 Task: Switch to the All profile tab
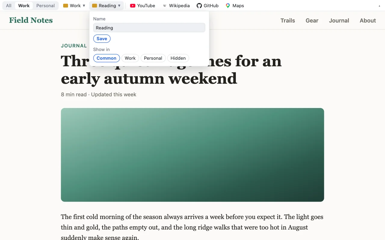(x=9, y=6)
